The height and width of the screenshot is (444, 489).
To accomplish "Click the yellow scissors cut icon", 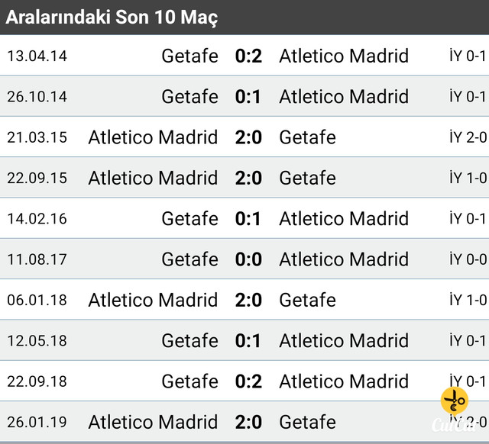I will [455, 401].
